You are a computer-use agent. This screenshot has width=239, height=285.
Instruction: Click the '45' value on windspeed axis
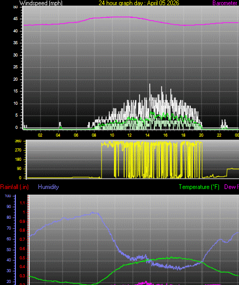pyautogui.click(x=15, y=19)
